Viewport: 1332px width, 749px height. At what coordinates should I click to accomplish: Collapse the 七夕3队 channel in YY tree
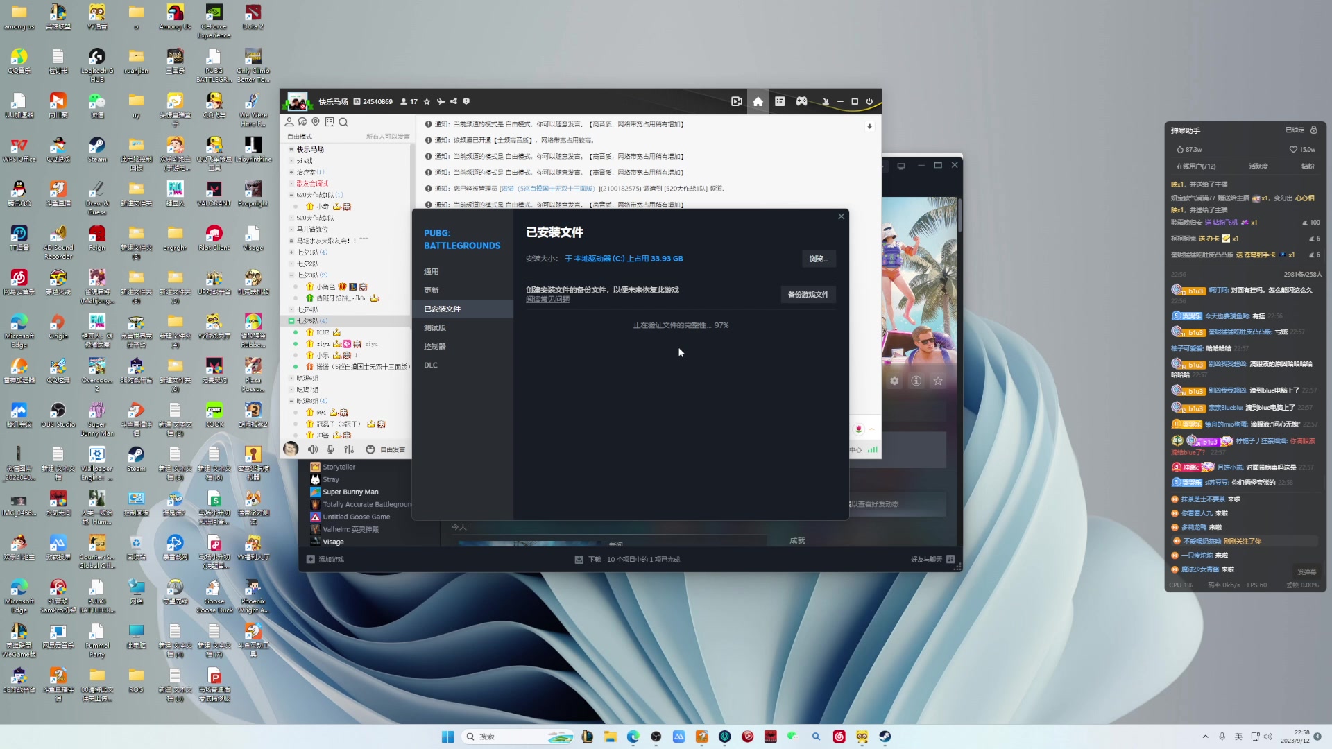click(291, 275)
